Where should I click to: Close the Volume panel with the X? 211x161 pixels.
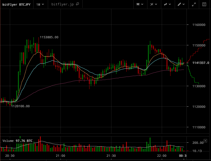205,141
